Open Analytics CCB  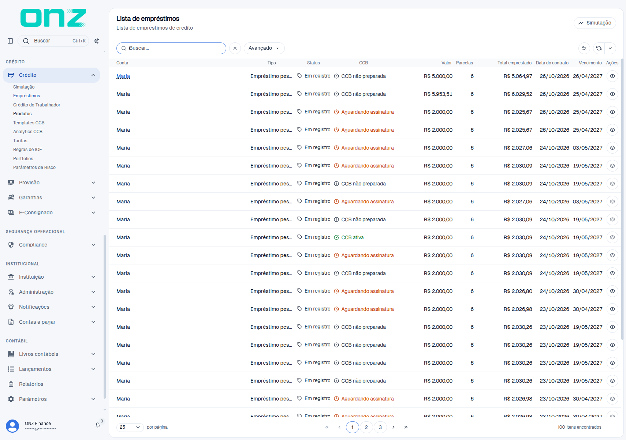point(28,132)
